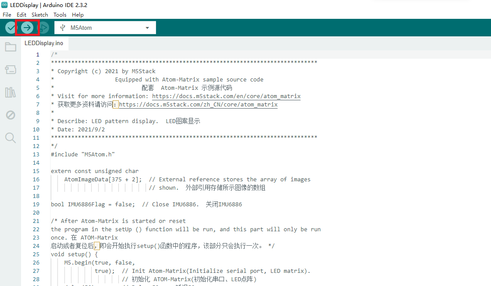Click line number 13 in the gutter
The image size is (491, 286).
click(x=36, y=154)
